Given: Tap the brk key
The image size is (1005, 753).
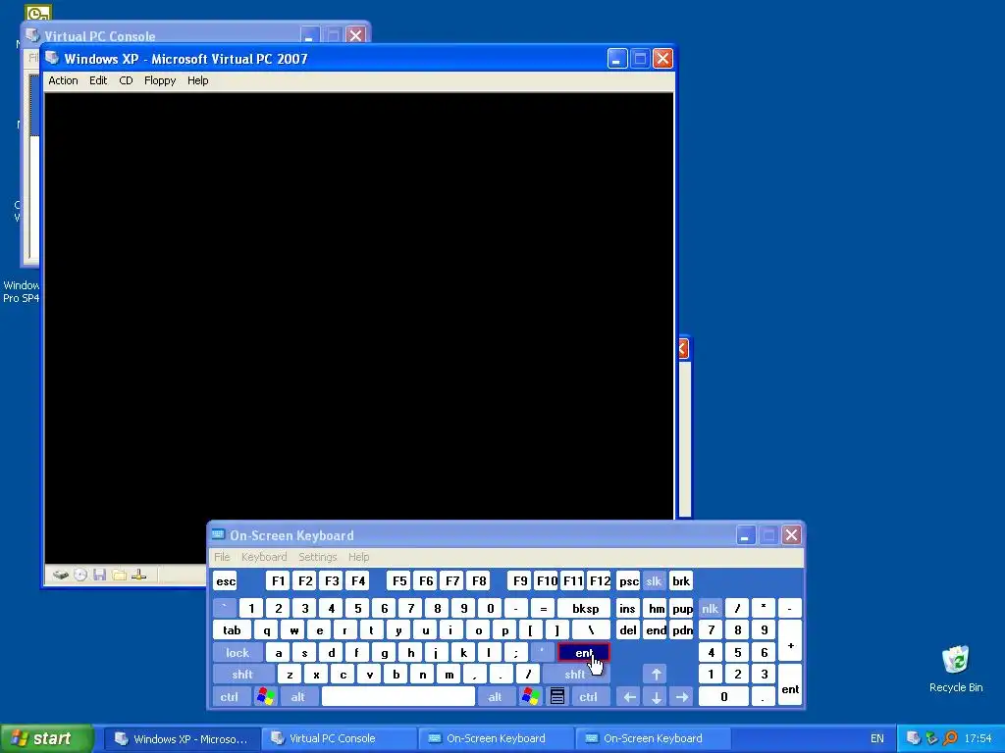Looking at the screenshot, I should tap(681, 580).
